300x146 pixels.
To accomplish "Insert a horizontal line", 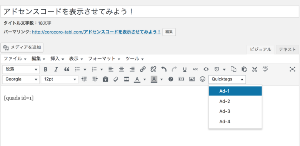I will tap(126, 79).
